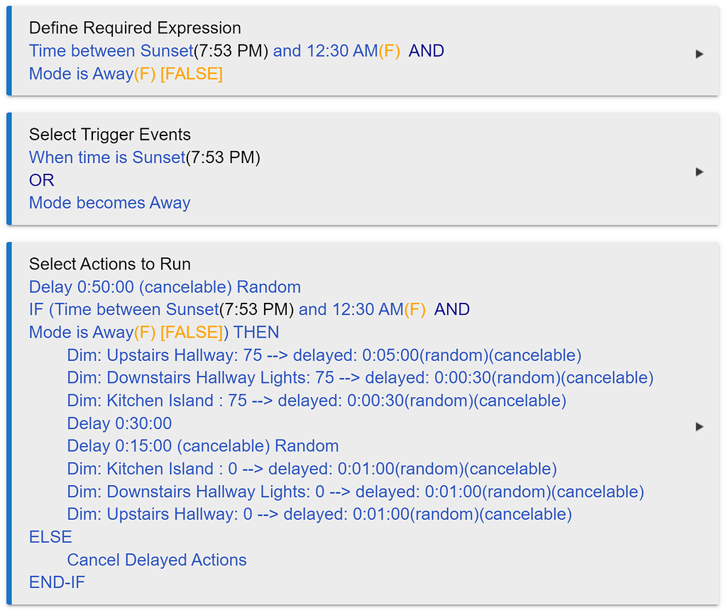Click the Delay 0:30:00 action line

(119, 423)
